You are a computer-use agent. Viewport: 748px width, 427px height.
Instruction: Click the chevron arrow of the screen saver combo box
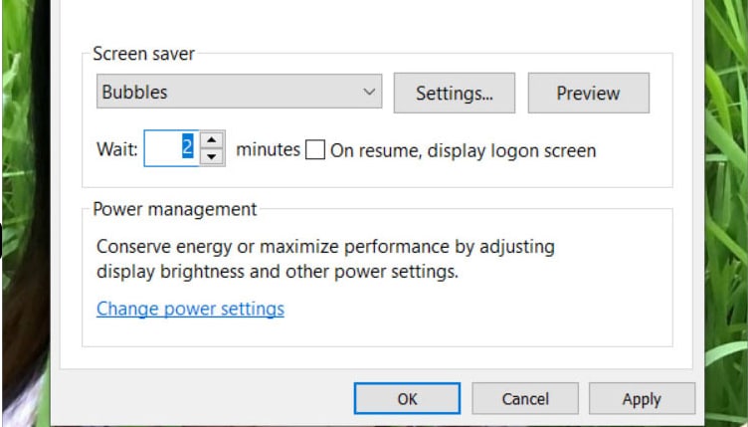369,93
